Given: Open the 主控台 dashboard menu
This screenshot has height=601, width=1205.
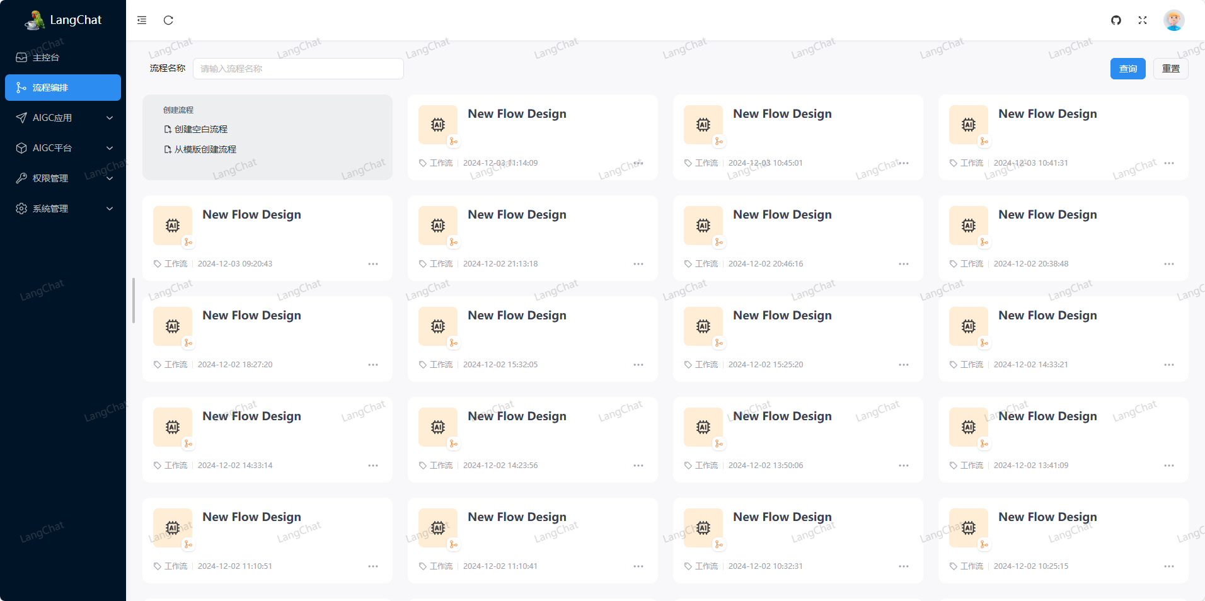Looking at the screenshot, I should coord(63,57).
